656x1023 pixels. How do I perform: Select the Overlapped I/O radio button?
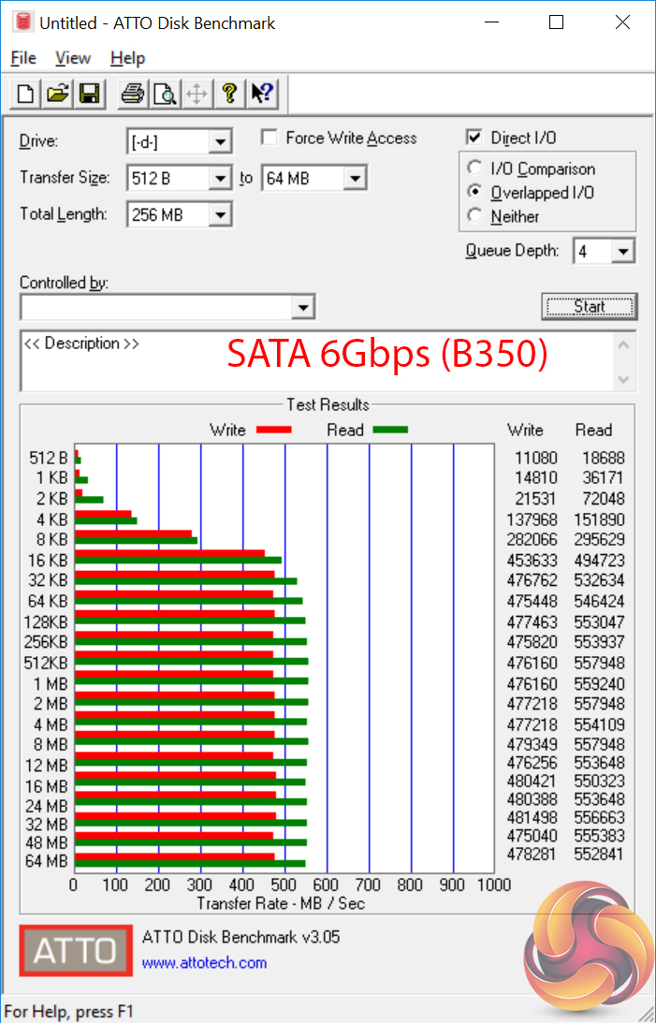click(474, 192)
